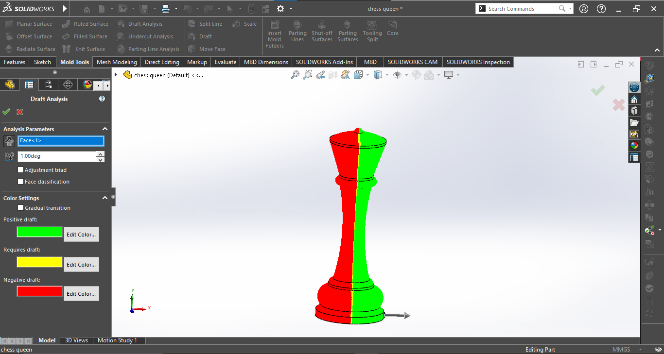Open View Settings monitor icon
Viewport: 664px width, 354px height.
449,75
